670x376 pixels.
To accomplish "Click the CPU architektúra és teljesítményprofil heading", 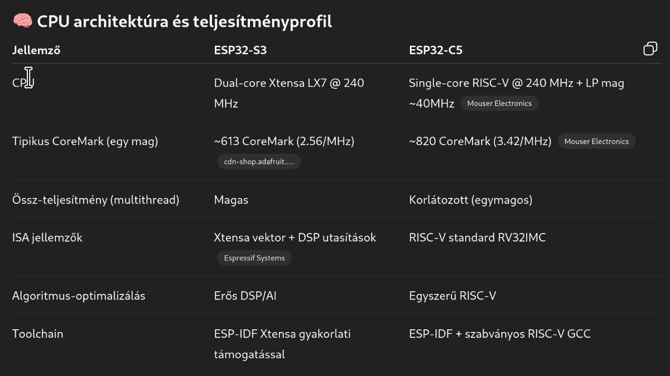I will click(184, 21).
